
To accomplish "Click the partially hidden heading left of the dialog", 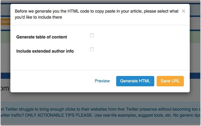I will point(5,88).
